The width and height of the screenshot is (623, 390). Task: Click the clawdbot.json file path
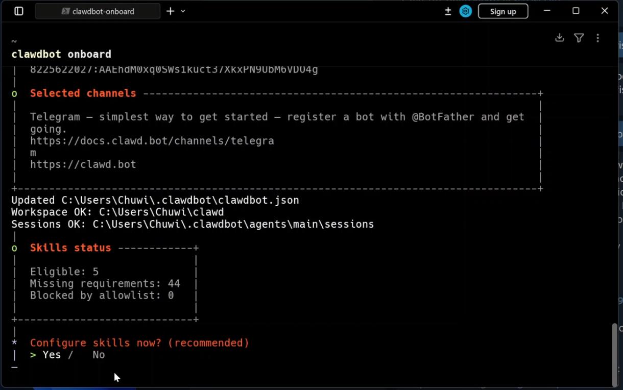(x=180, y=200)
